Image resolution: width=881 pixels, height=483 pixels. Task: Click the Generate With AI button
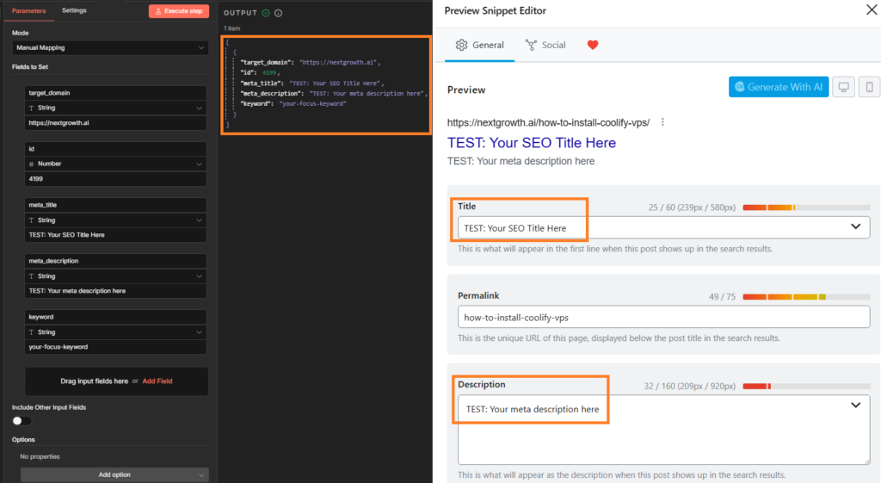(x=778, y=87)
